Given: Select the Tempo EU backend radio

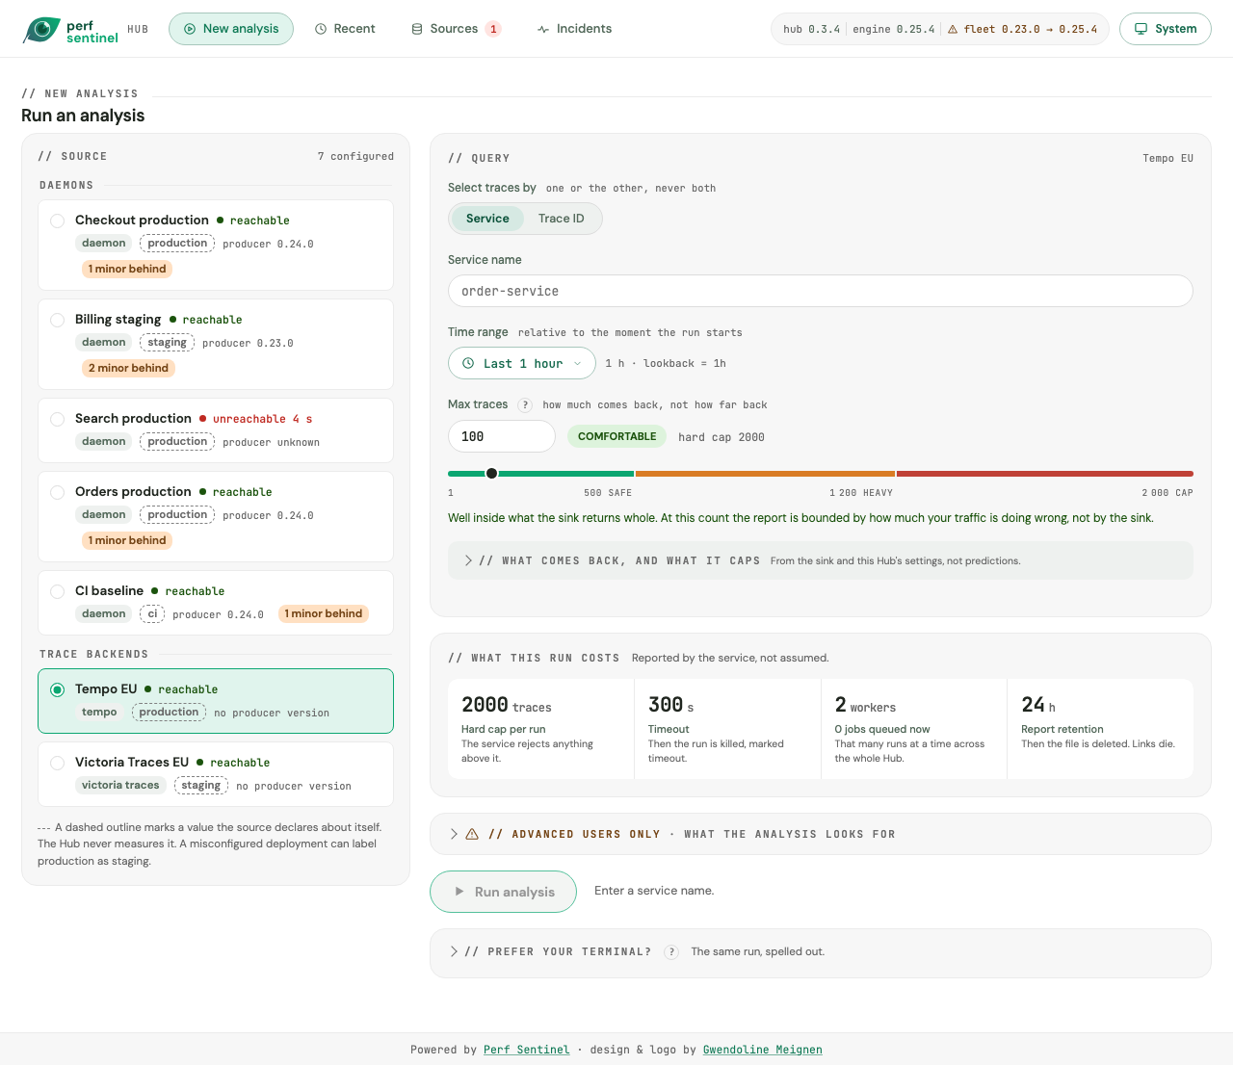Looking at the screenshot, I should point(57,689).
